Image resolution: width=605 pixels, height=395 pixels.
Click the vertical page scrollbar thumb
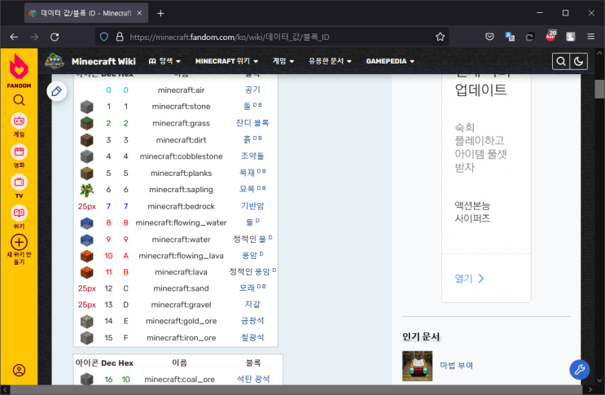[x=599, y=89]
